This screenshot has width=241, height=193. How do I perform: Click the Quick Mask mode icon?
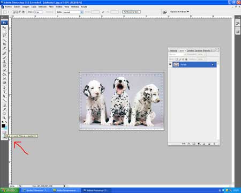(x=4, y=132)
